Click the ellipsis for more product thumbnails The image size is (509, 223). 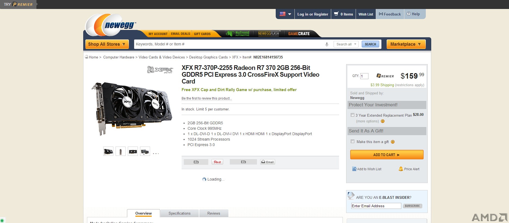point(156,154)
